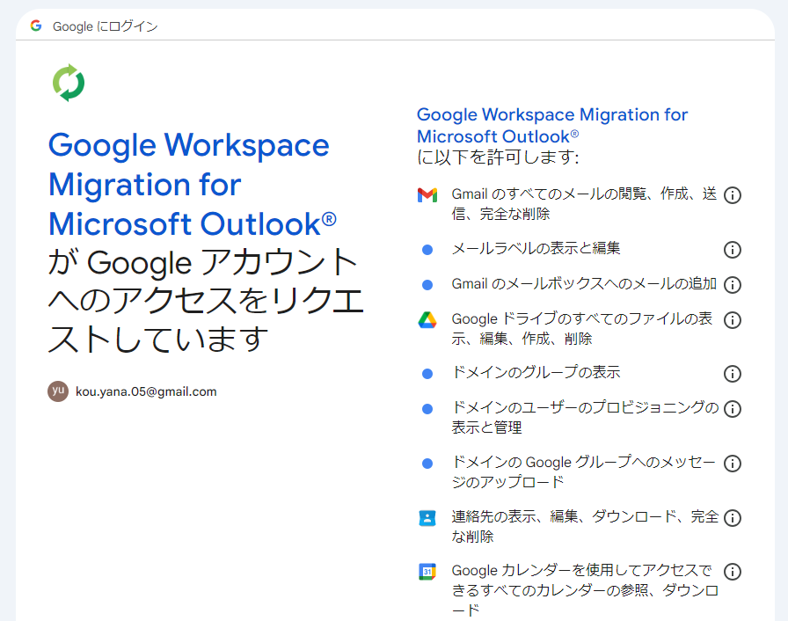
Task: Click Google ドライブのすべてのファイルの表示 text
Action: (x=582, y=329)
